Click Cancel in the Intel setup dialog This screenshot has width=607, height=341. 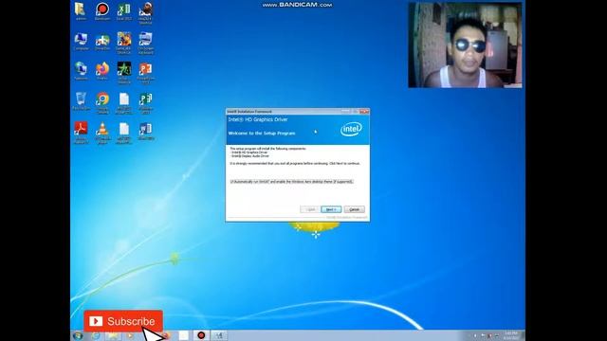click(x=354, y=209)
